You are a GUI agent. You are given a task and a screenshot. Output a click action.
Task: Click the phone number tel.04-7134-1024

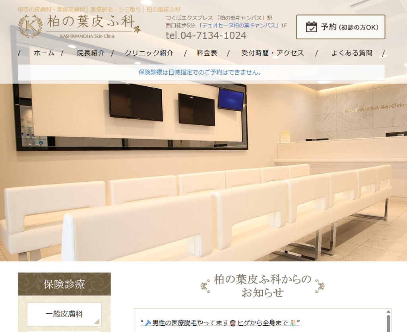coord(206,35)
